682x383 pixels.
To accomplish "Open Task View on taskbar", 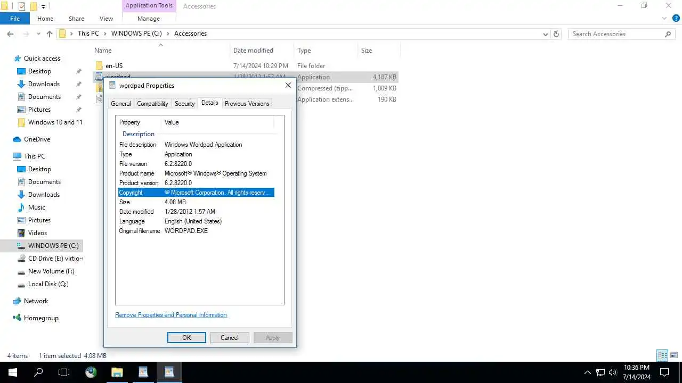I will [64, 372].
